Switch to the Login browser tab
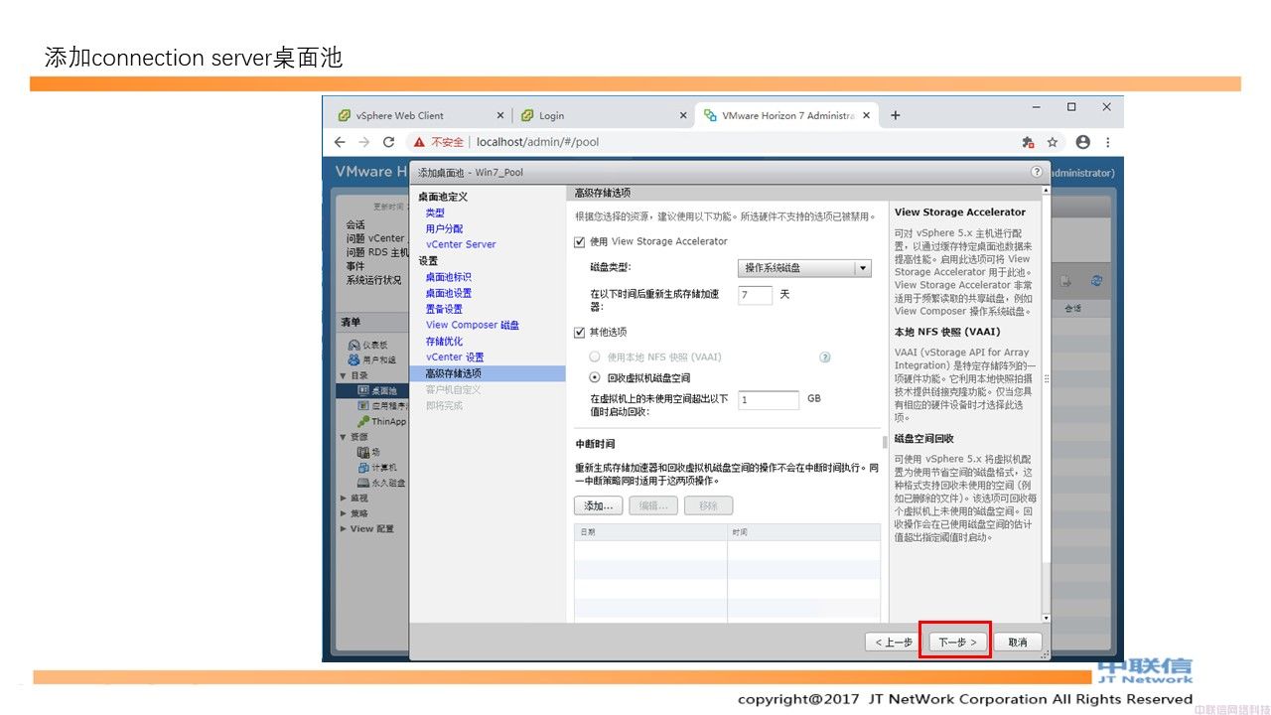 click(x=604, y=115)
